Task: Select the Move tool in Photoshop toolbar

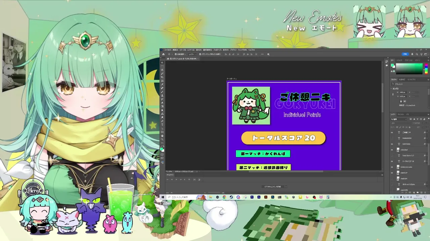Action: click(x=162, y=63)
